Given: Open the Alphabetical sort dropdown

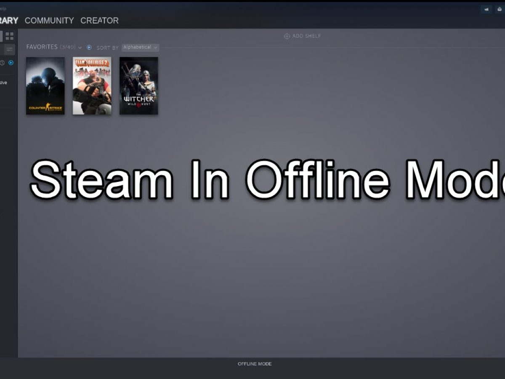Looking at the screenshot, I should point(140,47).
